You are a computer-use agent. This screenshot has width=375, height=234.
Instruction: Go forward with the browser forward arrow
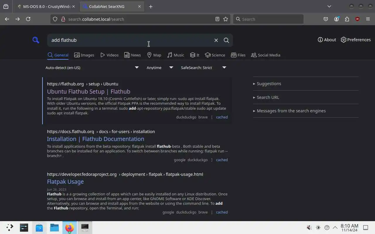(x=18, y=19)
